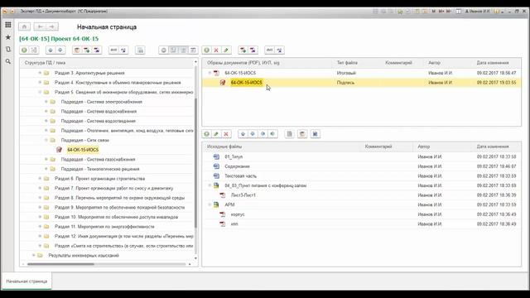The image size is (530, 298).
Task: Edit source file with the green pencil icon
Action: click(x=216, y=134)
